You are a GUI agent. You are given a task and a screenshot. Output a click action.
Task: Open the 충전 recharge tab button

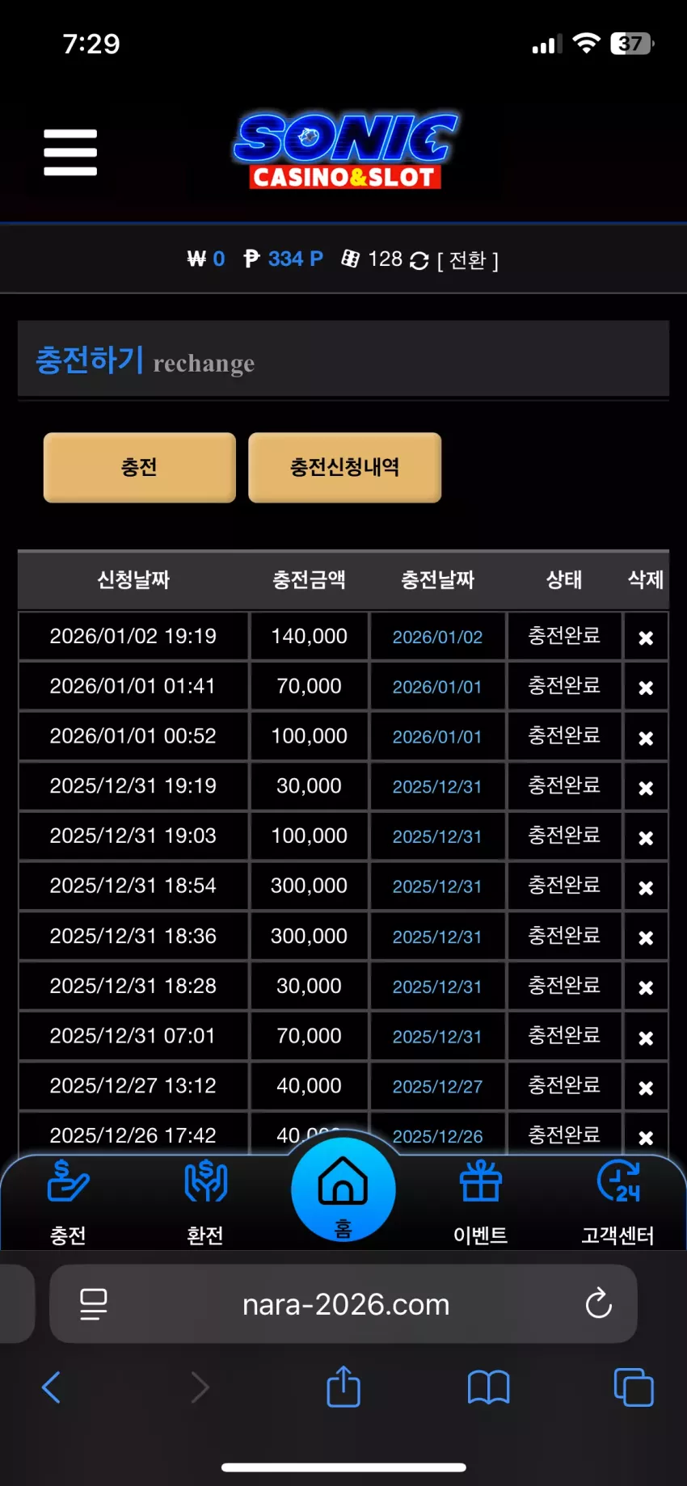pyautogui.click(x=140, y=467)
